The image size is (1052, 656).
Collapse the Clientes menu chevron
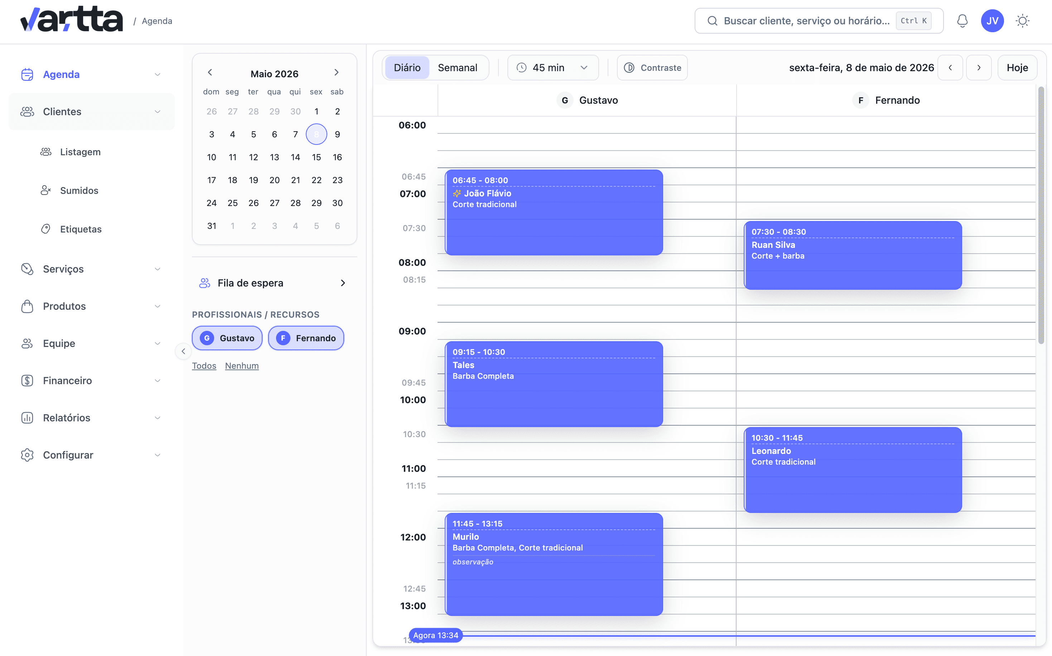[x=157, y=112]
